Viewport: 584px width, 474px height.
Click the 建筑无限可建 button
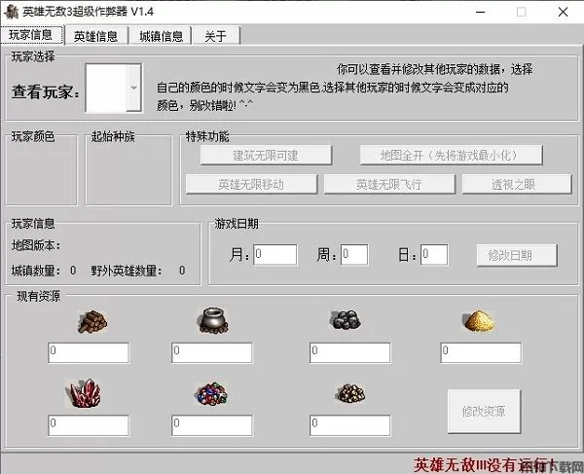pyautogui.click(x=266, y=156)
